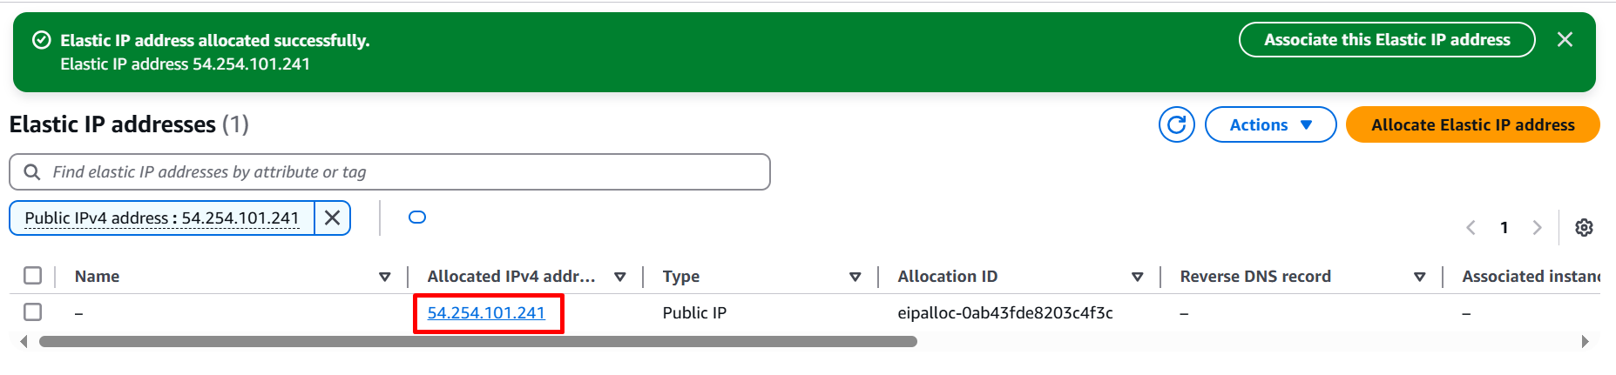
Task: Click Allocate Elastic IP address button
Action: point(1472,124)
